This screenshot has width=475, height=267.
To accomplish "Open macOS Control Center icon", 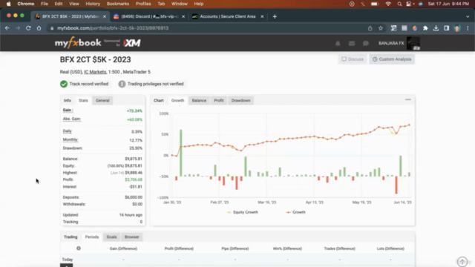I will tap(409, 4).
